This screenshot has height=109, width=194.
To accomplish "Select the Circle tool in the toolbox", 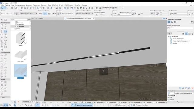I will (2, 64).
